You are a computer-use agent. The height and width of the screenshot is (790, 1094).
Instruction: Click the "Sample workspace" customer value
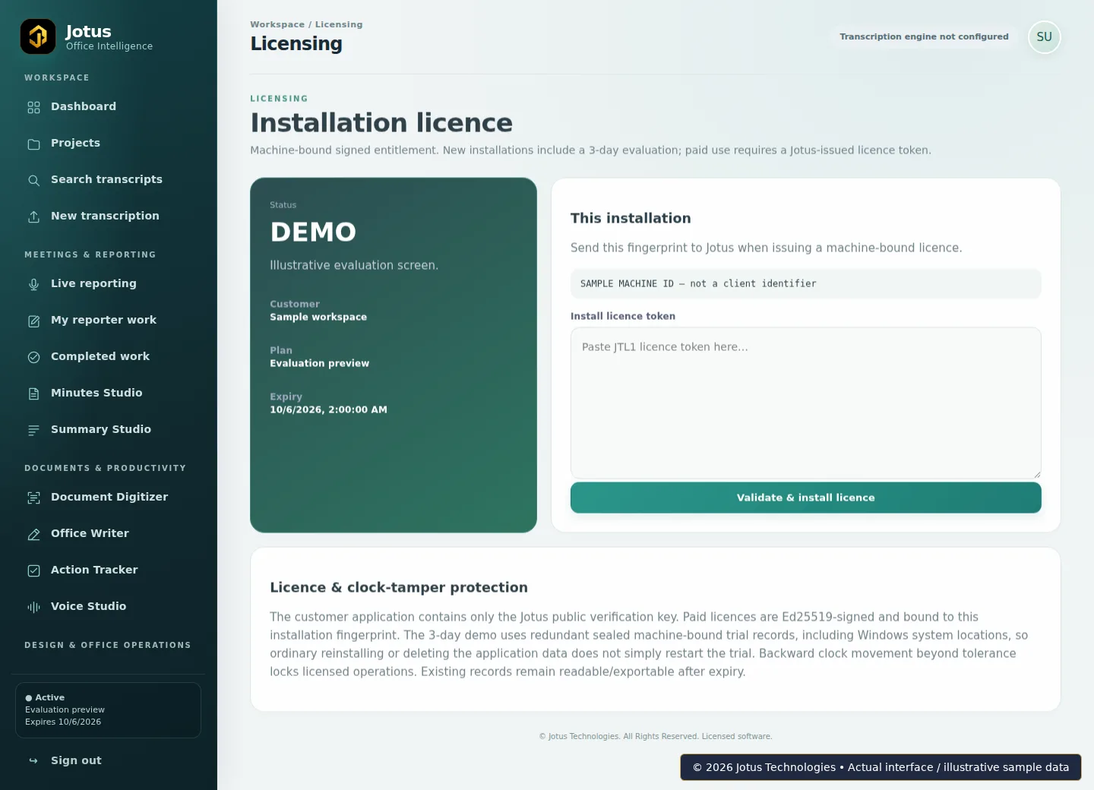pos(318,317)
